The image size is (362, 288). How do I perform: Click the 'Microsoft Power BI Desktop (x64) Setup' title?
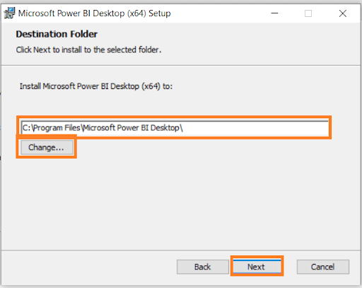coord(95,13)
